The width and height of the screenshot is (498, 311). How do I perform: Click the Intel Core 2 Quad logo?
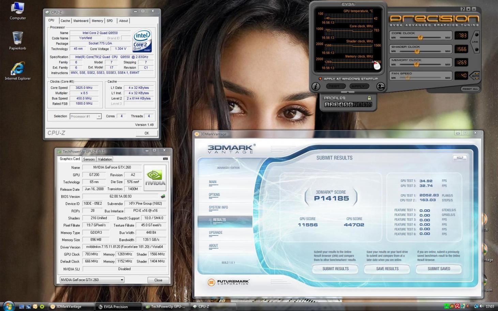(142, 41)
